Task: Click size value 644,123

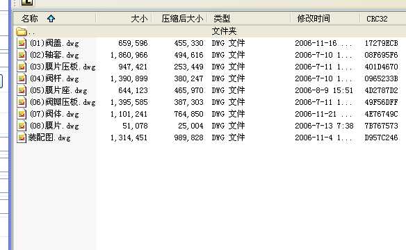Action: (x=133, y=90)
